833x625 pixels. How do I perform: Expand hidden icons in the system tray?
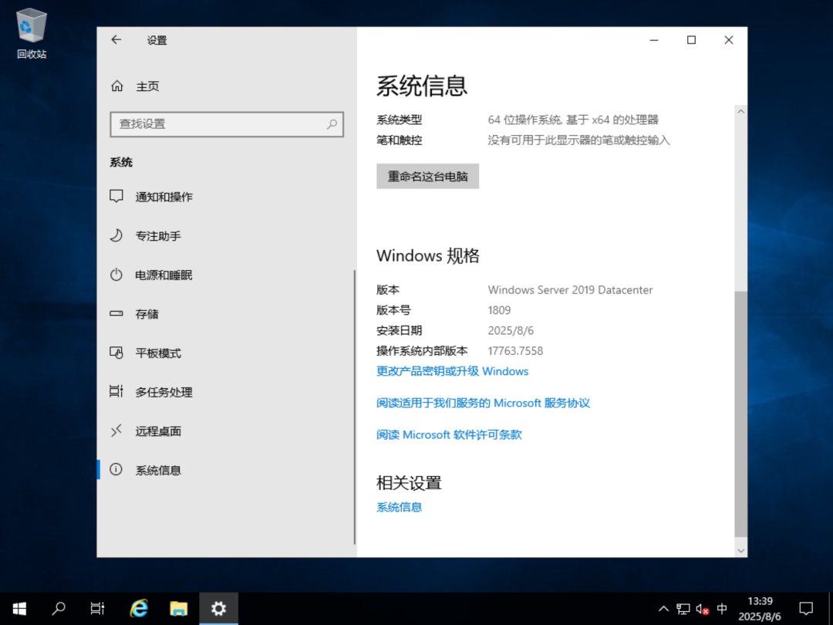[663, 609]
